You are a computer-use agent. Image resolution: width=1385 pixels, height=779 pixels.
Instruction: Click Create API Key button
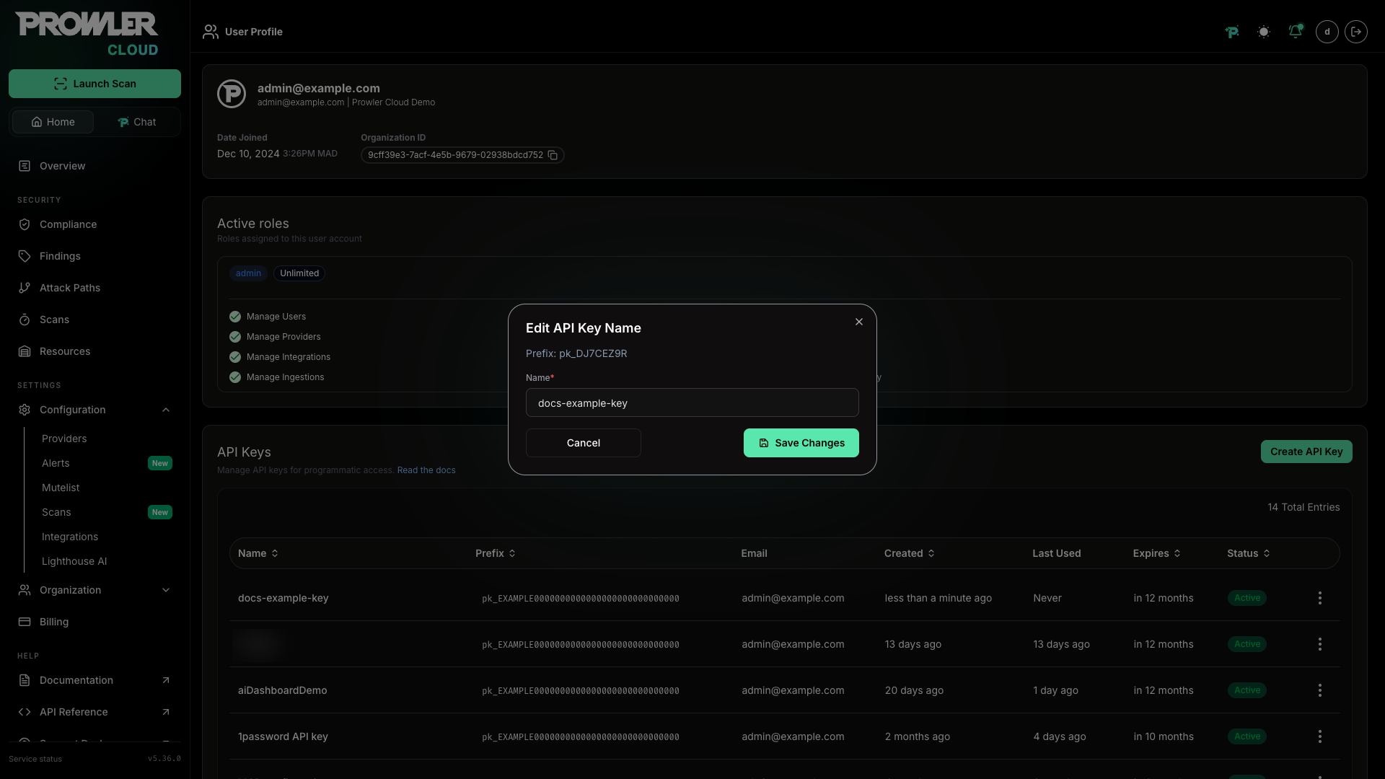tap(1306, 452)
